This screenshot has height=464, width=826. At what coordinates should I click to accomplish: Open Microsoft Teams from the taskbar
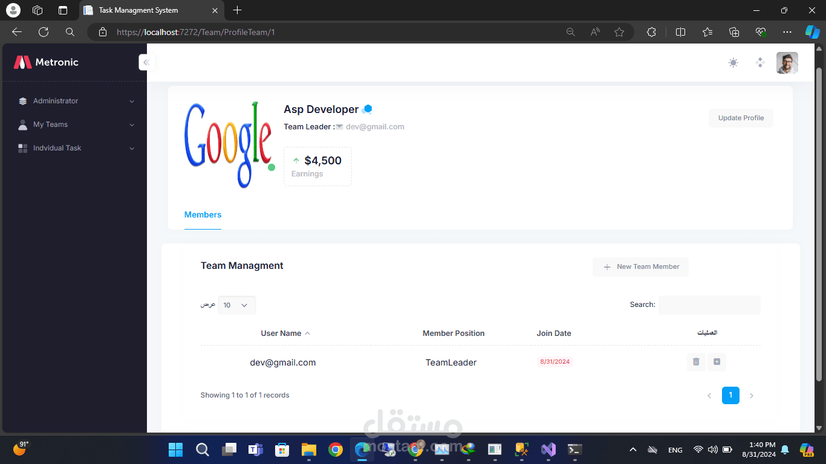[x=256, y=449]
